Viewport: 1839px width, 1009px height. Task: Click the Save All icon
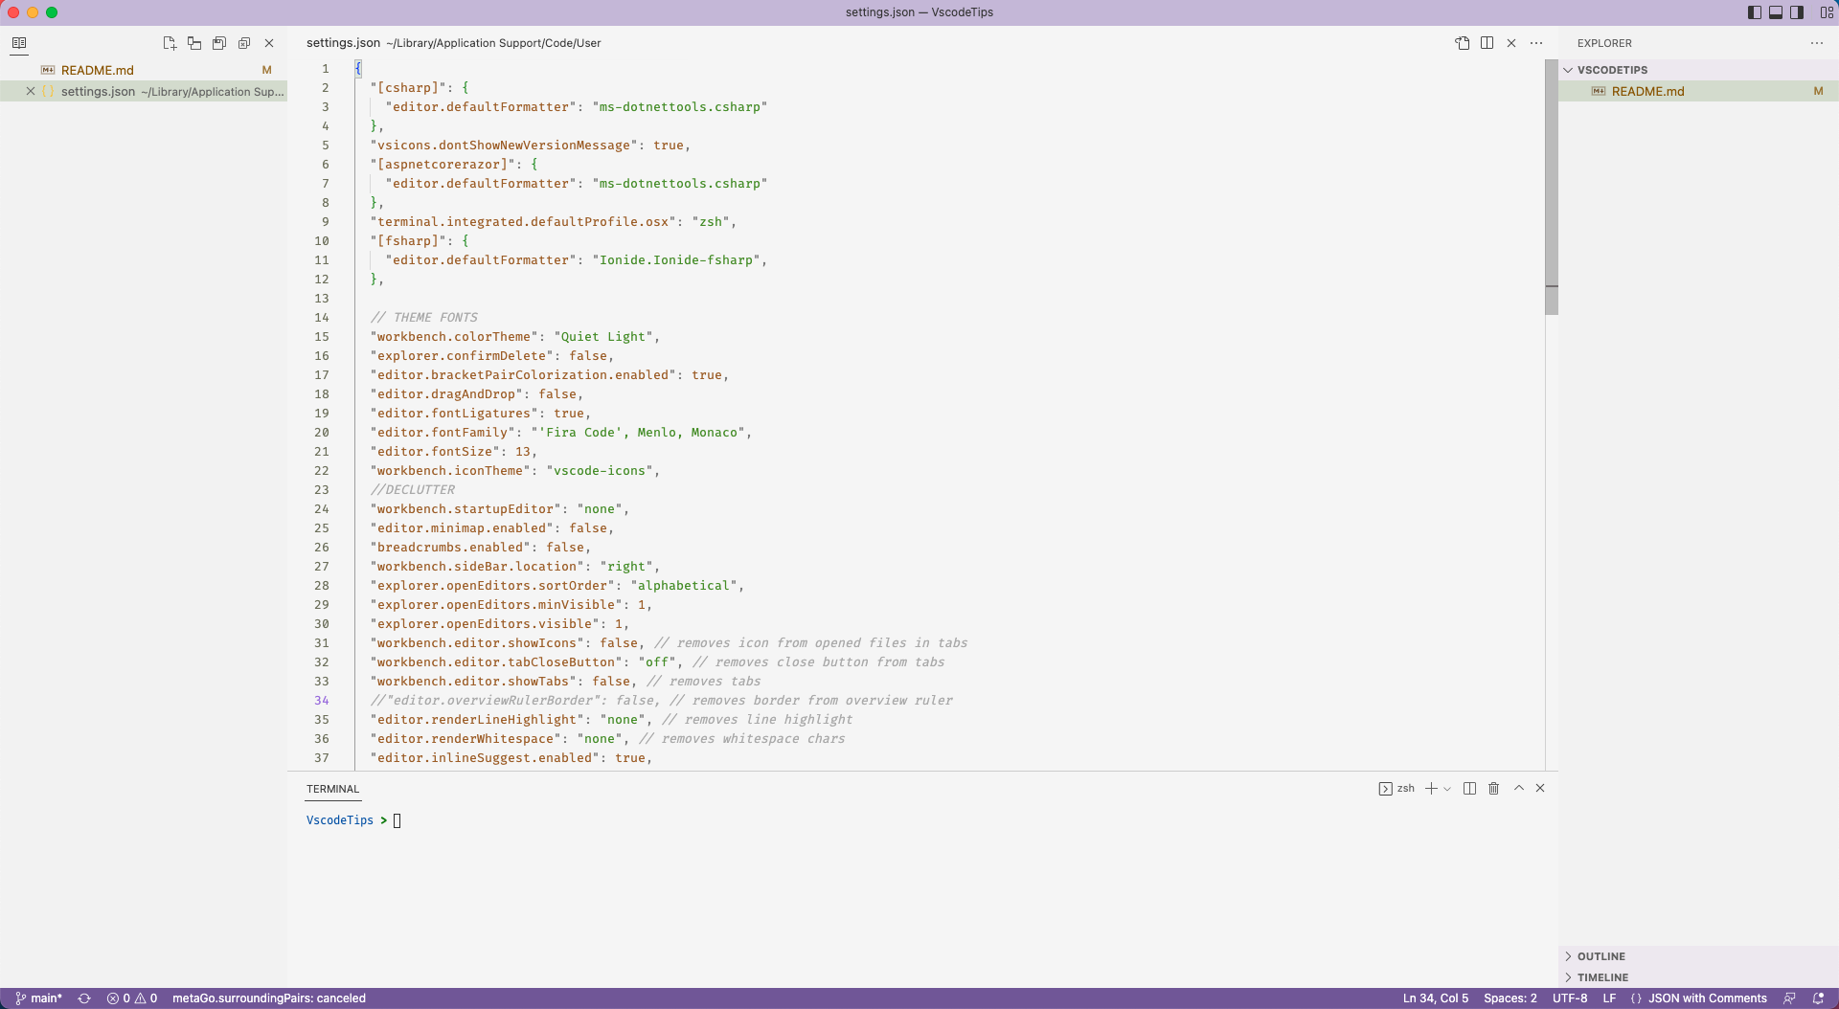tap(219, 43)
